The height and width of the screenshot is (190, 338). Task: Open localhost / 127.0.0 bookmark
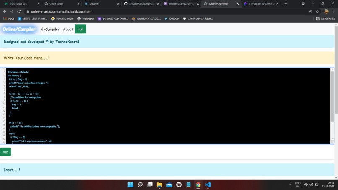(146, 18)
